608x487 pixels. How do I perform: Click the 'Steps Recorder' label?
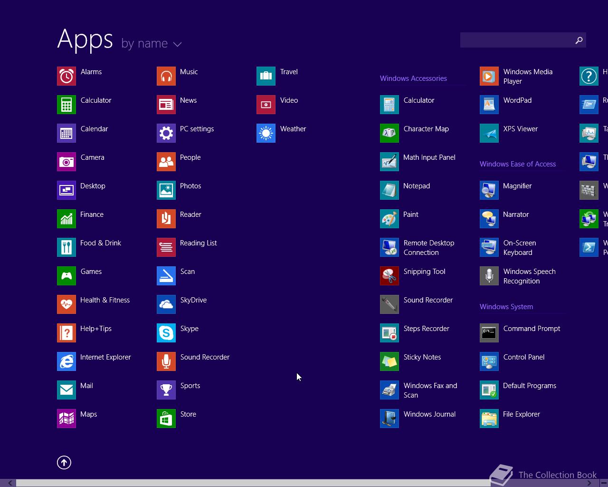point(427,329)
